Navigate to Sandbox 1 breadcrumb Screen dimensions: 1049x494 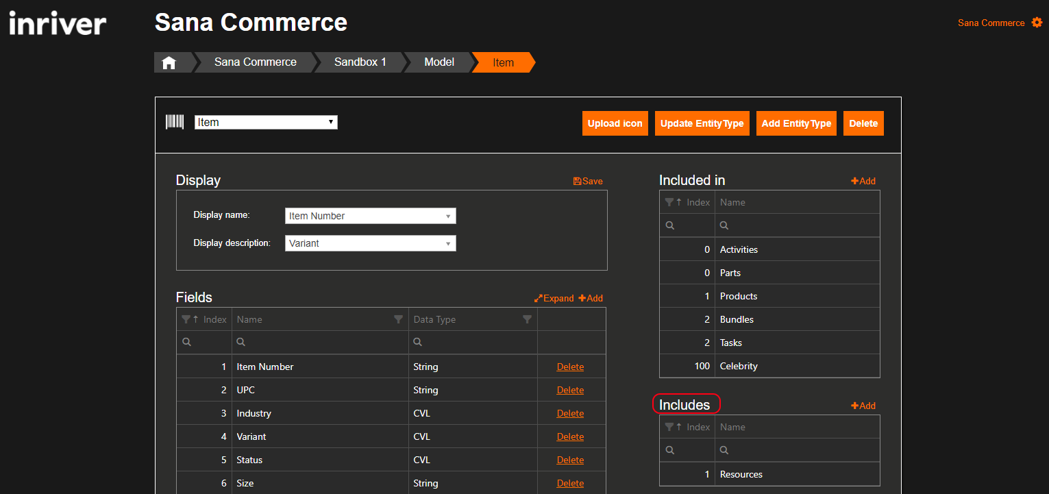[360, 62]
